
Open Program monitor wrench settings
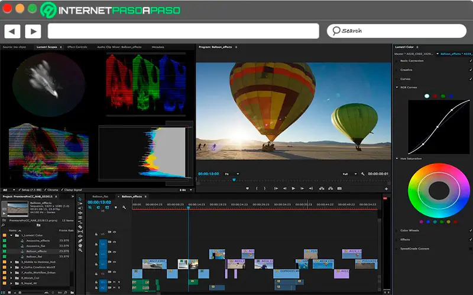(362, 174)
